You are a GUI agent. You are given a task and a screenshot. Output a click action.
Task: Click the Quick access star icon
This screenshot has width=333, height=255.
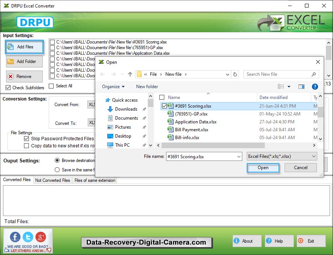108,100
